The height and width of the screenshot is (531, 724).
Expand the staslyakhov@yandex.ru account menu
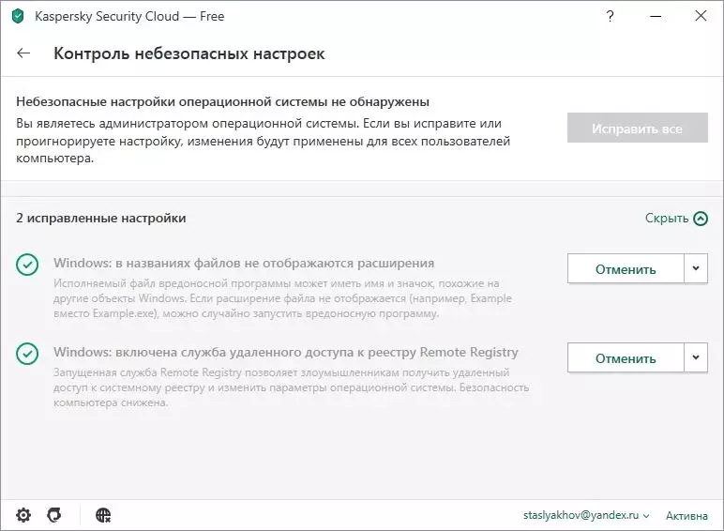[586, 515]
